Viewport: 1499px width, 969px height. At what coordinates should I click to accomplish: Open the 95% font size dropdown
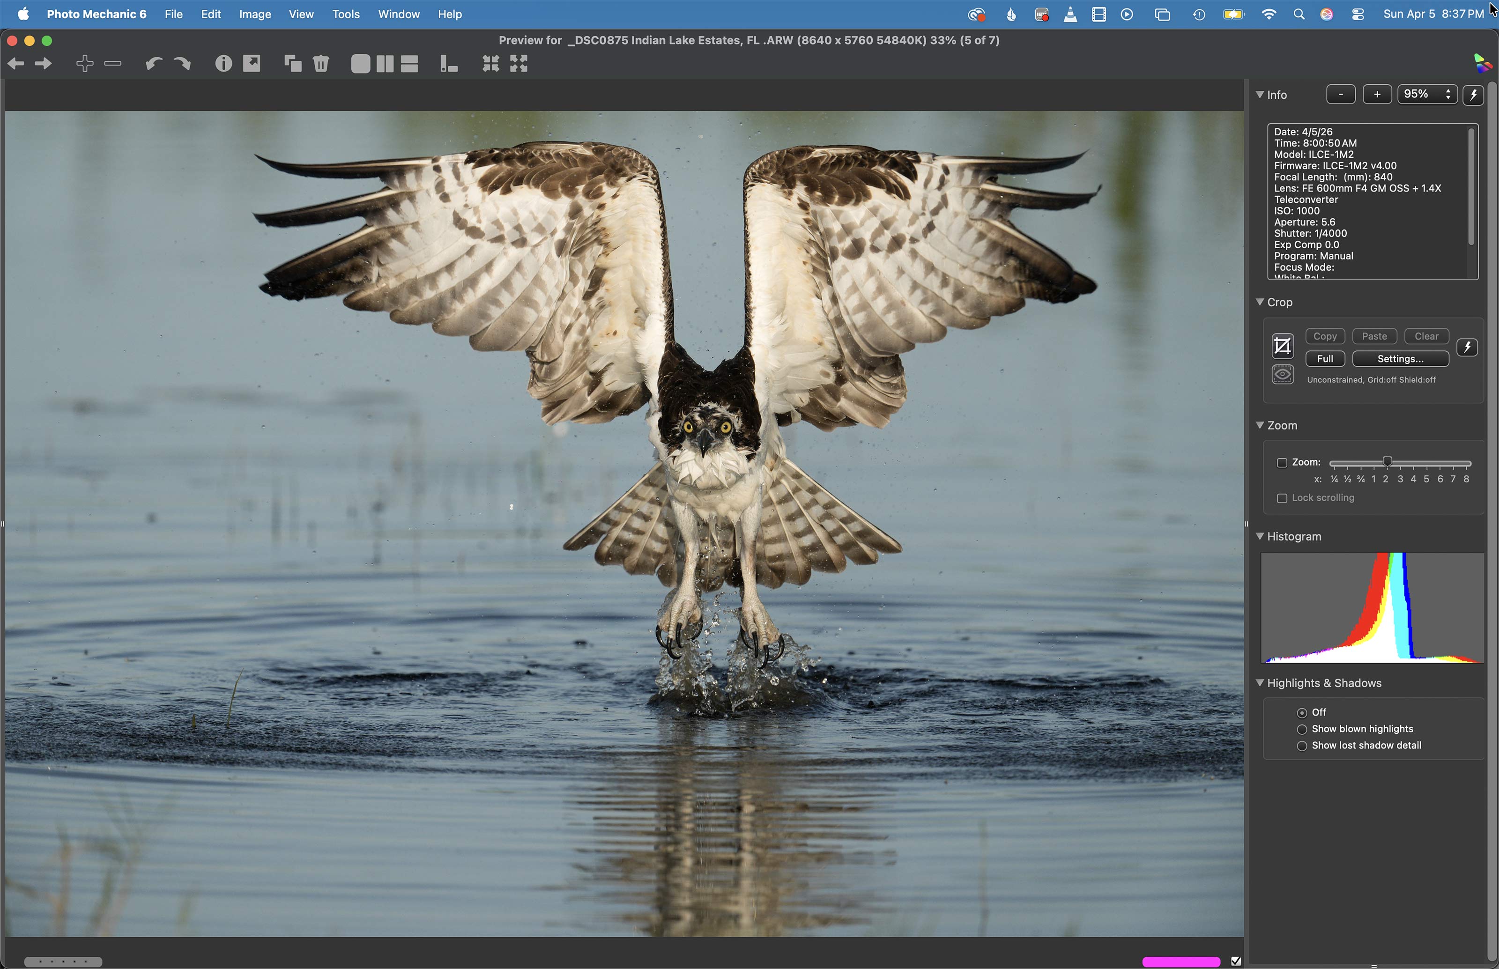1427,95
